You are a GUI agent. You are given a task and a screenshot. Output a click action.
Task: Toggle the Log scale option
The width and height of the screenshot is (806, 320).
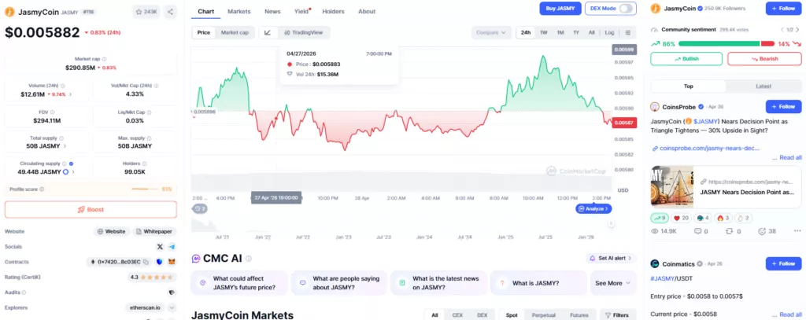[x=609, y=32]
